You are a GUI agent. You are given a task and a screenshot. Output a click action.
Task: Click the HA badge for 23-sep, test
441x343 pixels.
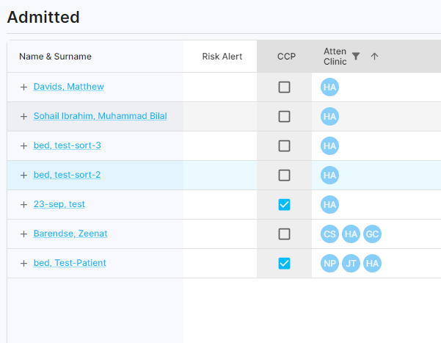click(329, 205)
